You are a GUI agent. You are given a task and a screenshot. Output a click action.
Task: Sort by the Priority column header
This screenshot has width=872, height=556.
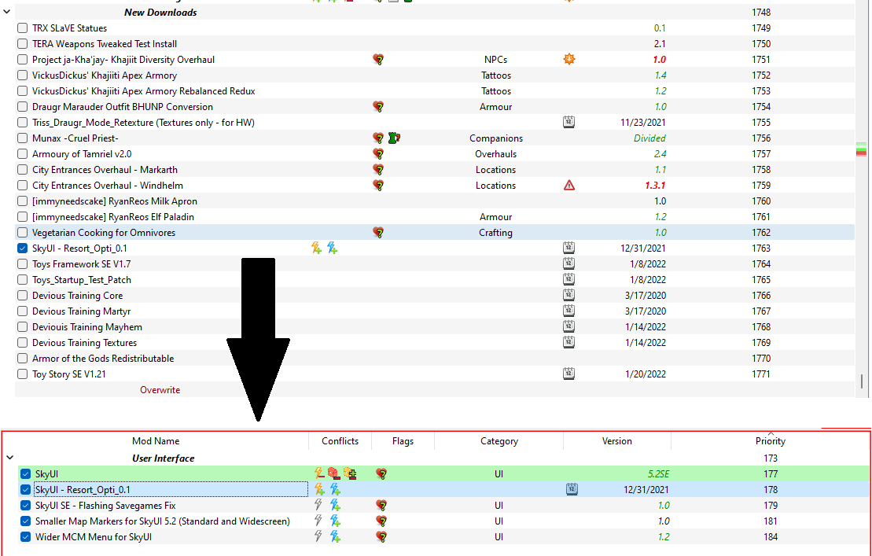(x=771, y=441)
